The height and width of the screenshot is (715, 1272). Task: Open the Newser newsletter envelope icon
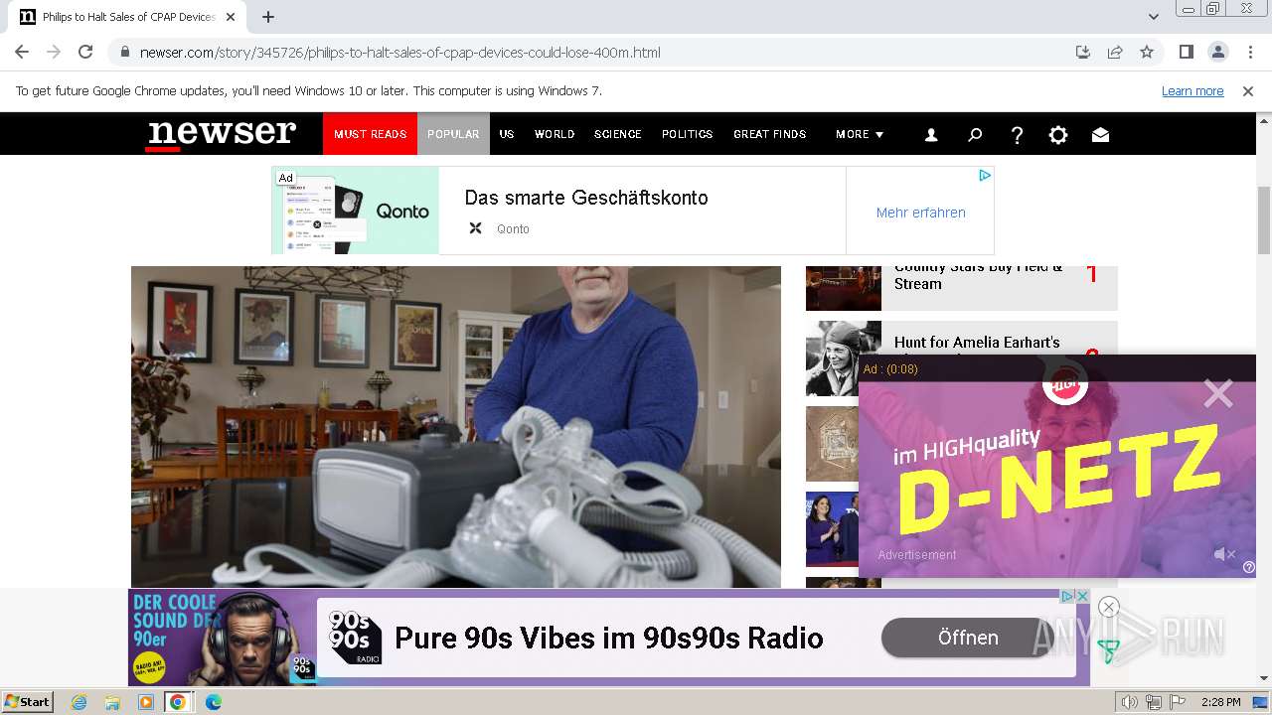tap(1100, 135)
